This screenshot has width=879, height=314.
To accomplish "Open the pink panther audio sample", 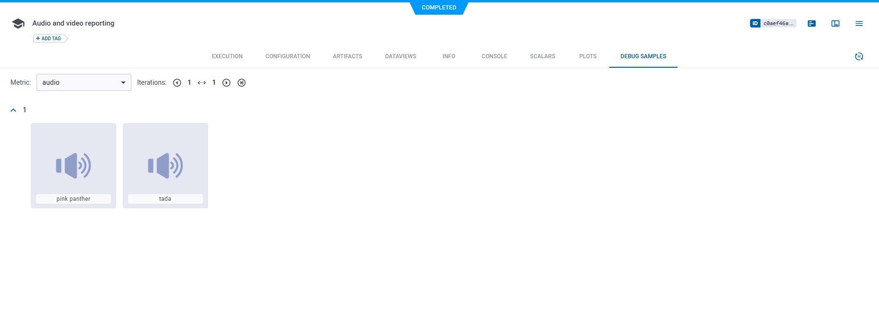I will [73, 165].
